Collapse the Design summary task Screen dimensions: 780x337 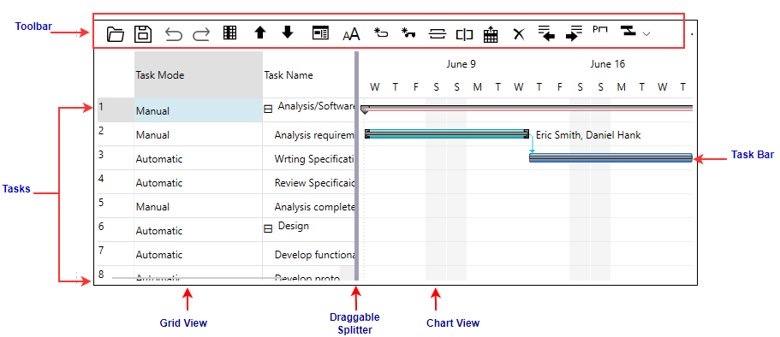(x=268, y=228)
